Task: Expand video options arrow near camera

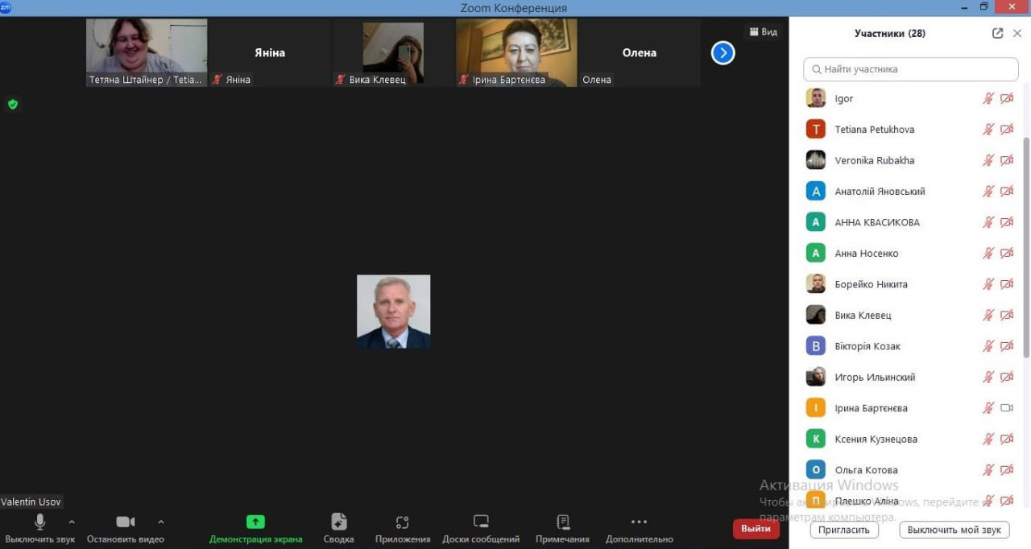Action: (x=161, y=522)
